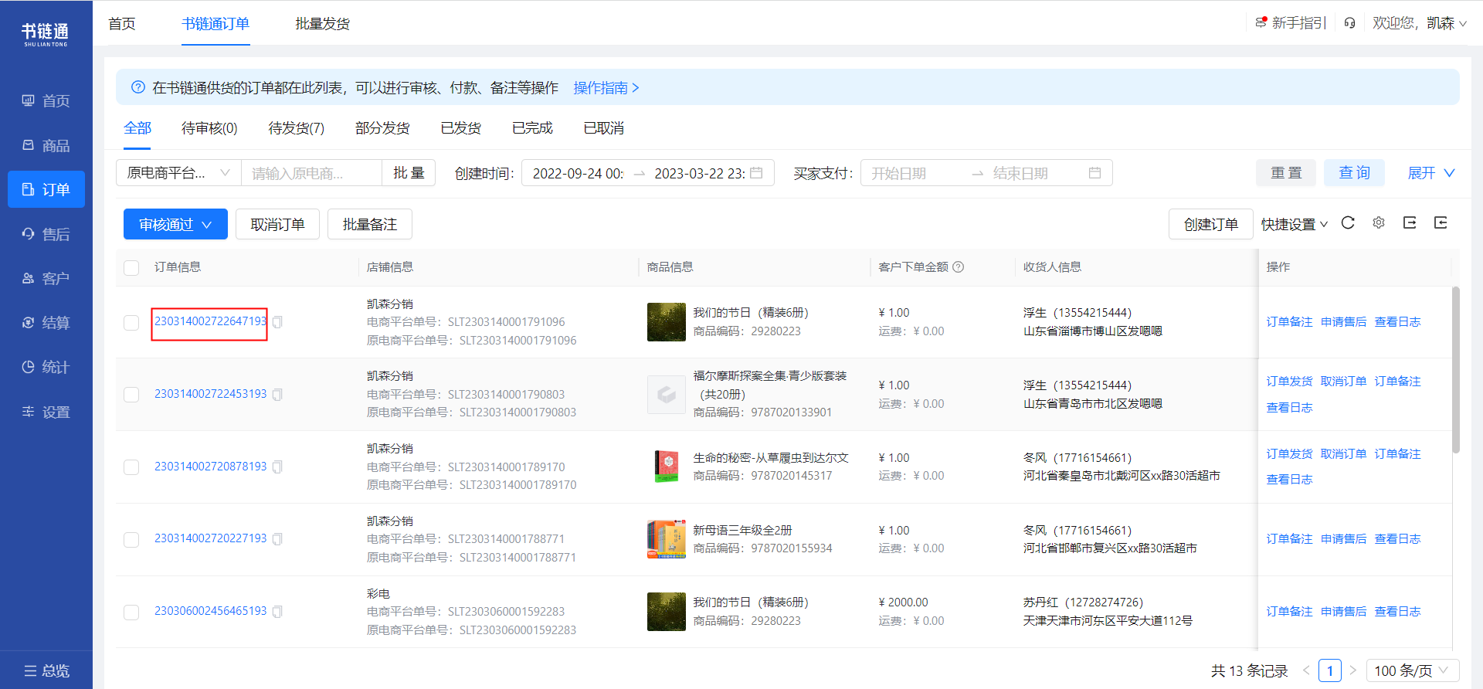Click the vertical scrollbar of the order table
Viewport: 1483px width, 689px height.
1456,370
